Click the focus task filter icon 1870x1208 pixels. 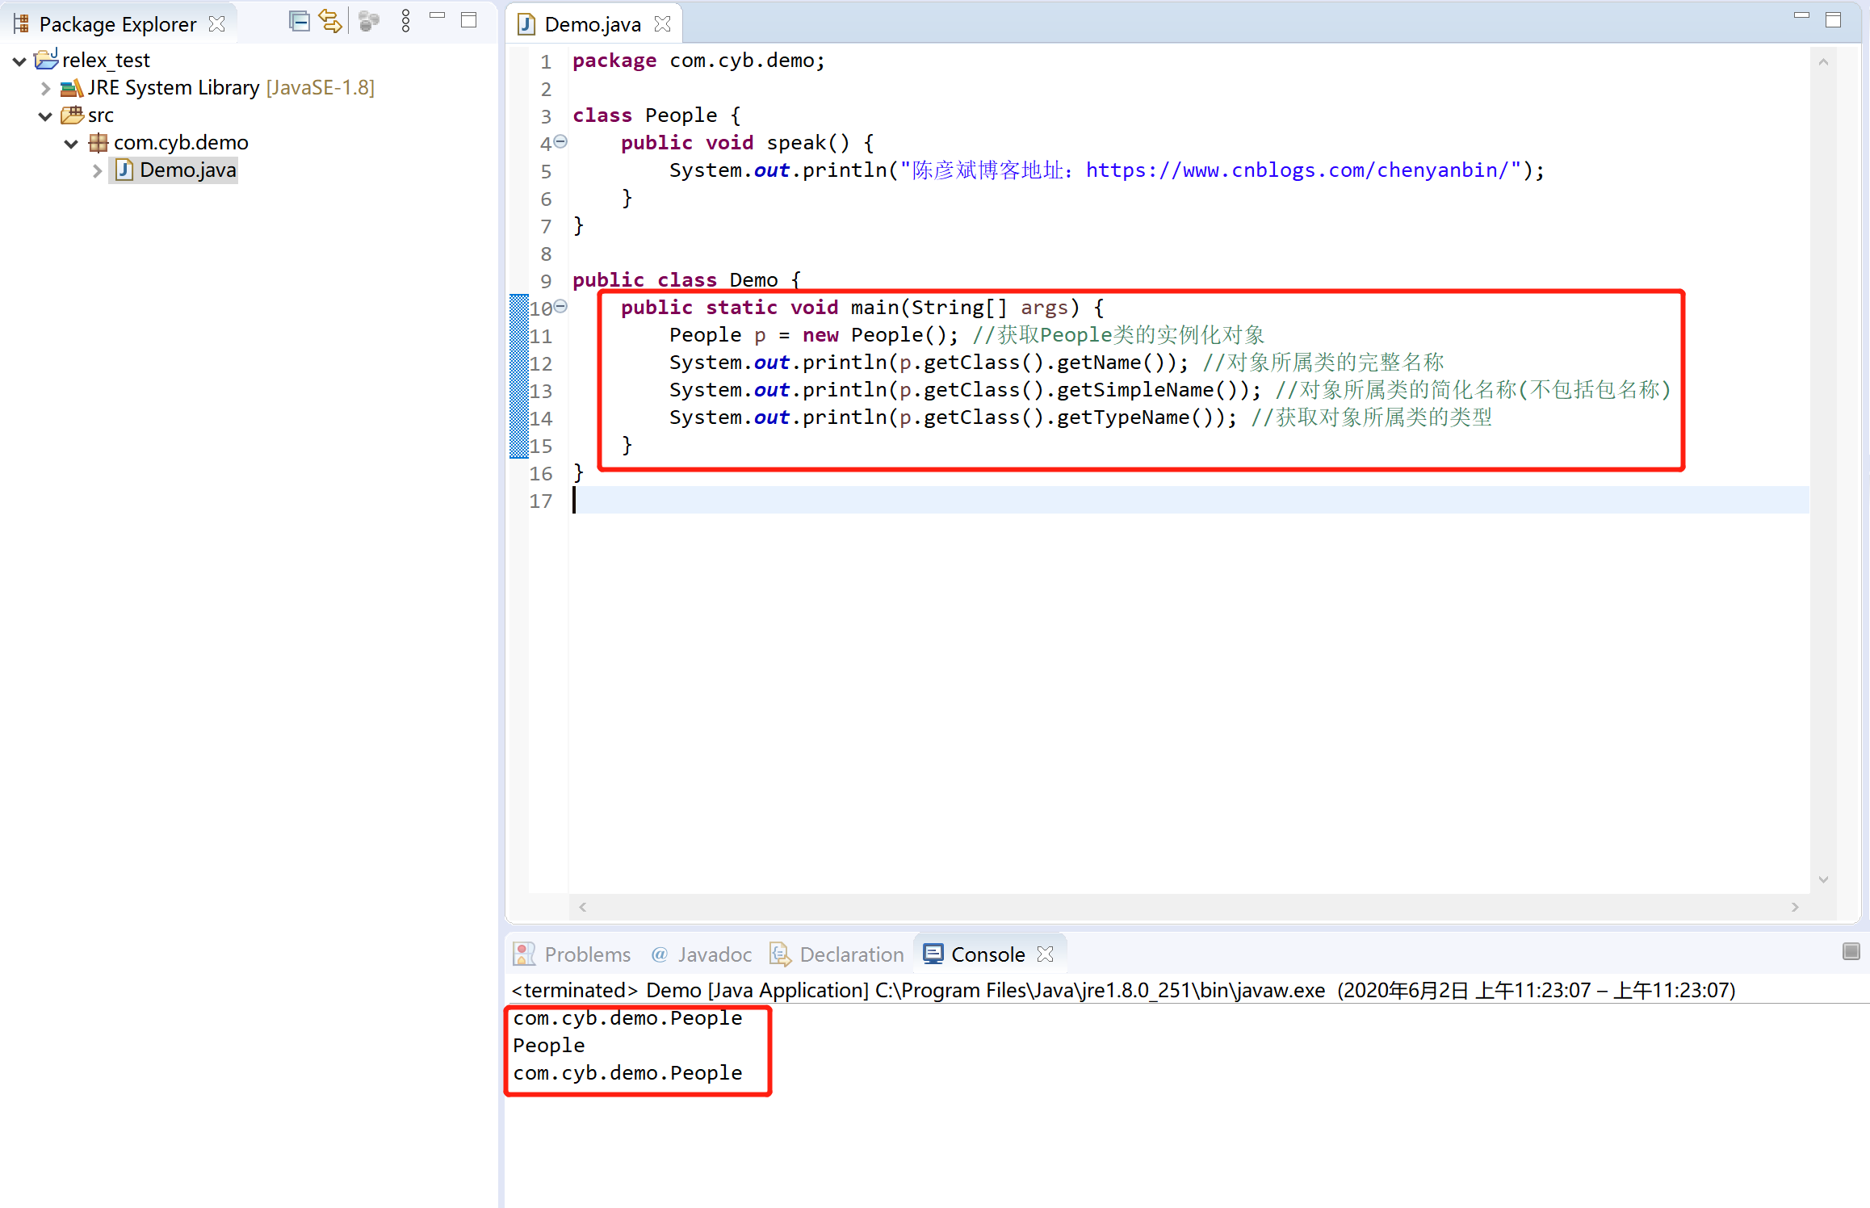[369, 22]
